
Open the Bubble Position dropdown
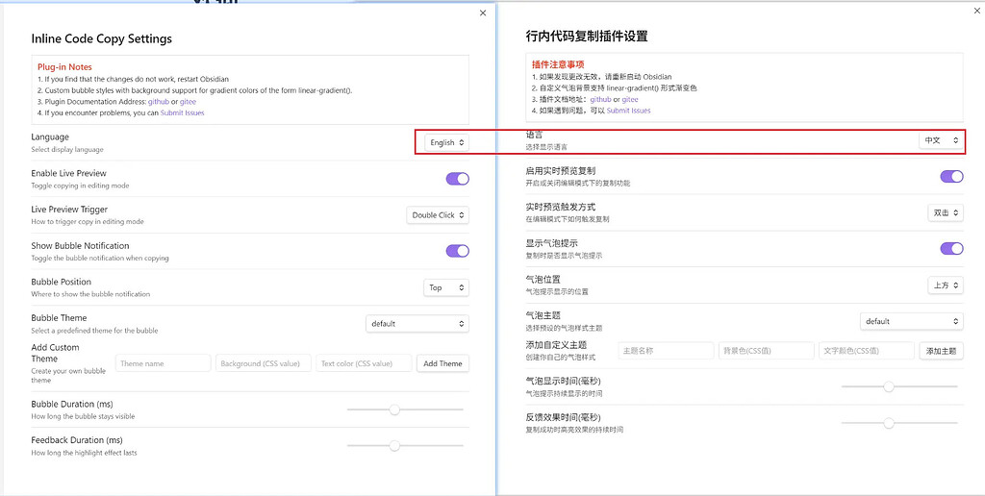446,287
